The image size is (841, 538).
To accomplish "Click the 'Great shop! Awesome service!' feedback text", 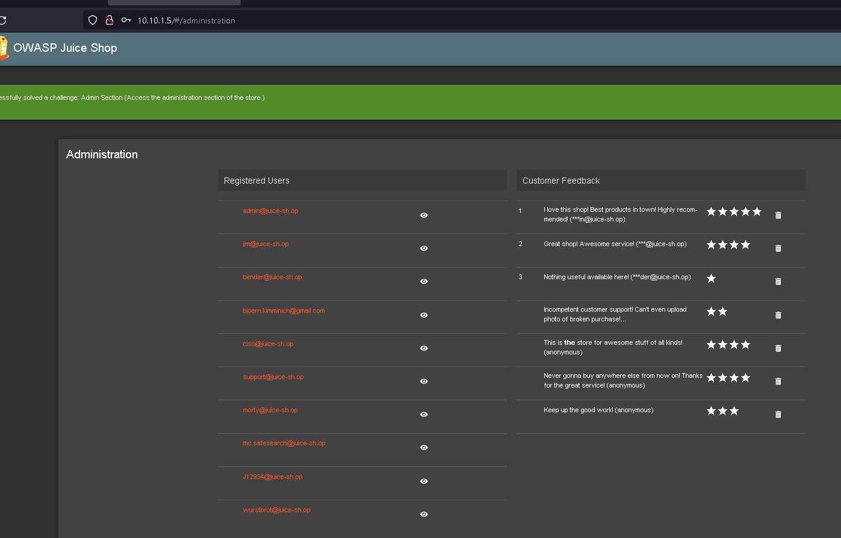I will point(615,244).
